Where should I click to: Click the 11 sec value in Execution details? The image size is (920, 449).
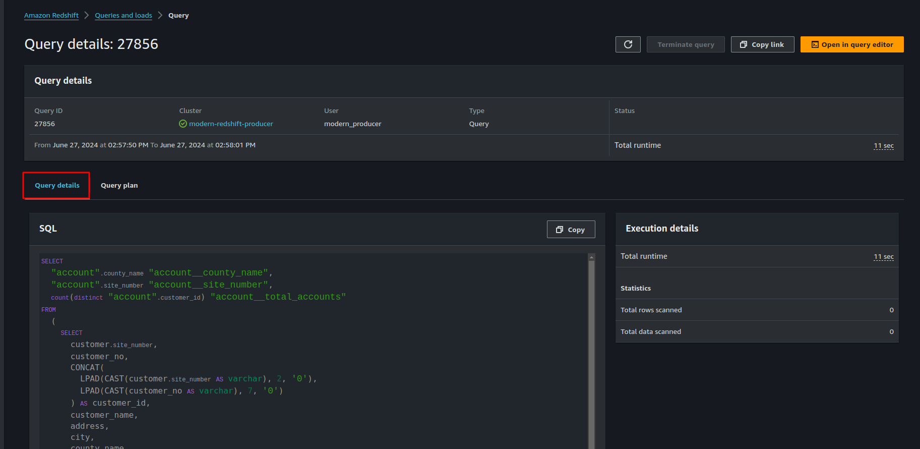pyautogui.click(x=884, y=256)
